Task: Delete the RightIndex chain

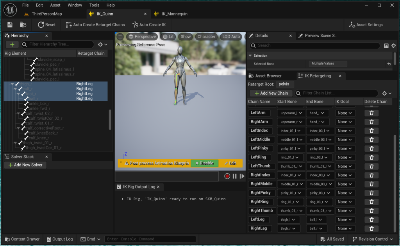Action: pyautogui.click(x=371, y=175)
